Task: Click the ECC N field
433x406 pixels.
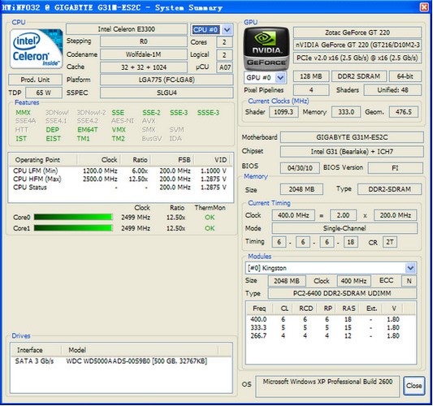Action: (x=409, y=281)
